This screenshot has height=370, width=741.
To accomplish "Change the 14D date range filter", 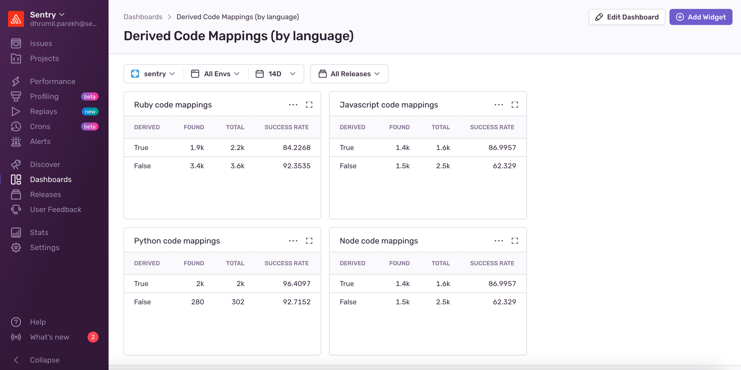I will 276,74.
